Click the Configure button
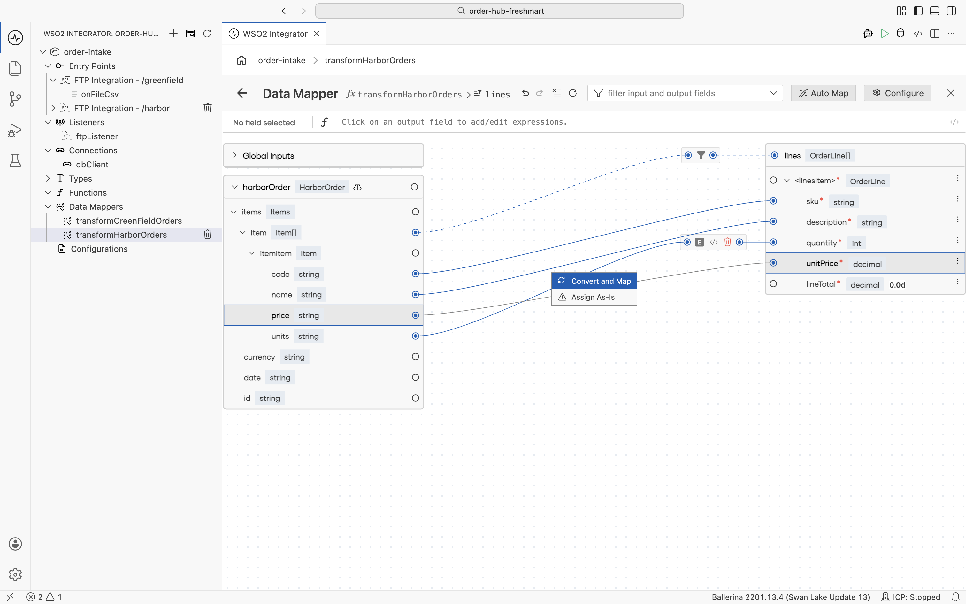This screenshot has width=966, height=604. click(897, 93)
